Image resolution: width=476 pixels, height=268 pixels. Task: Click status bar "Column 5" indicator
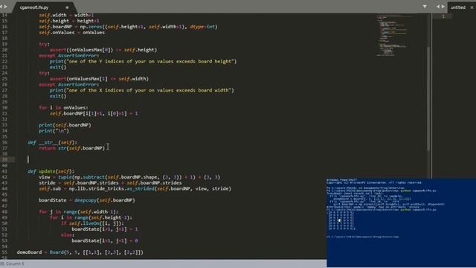point(15,264)
